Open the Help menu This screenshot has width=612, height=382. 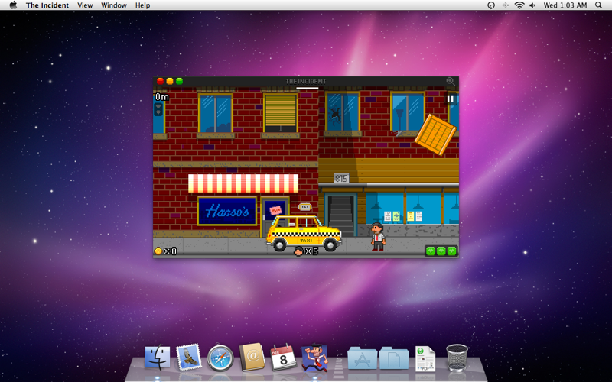[142, 5]
